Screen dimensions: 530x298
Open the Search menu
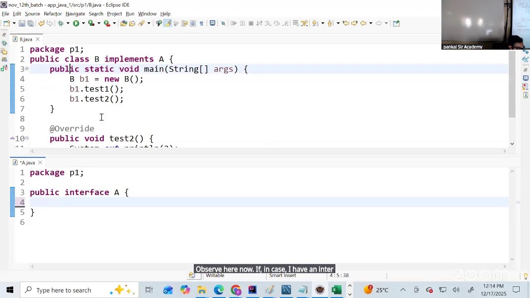pyautogui.click(x=96, y=14)
